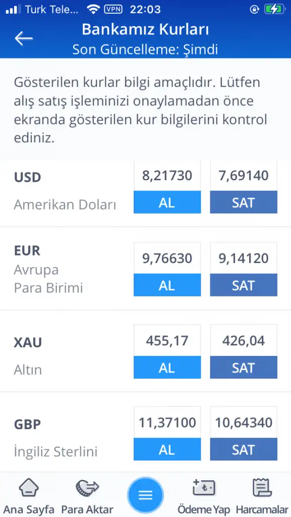Buy GBP with the AL button
Screen dimensions: 291x517
pos(167,449)
